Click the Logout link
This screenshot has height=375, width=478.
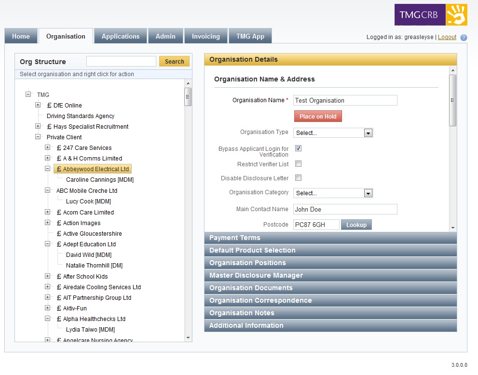447,37
